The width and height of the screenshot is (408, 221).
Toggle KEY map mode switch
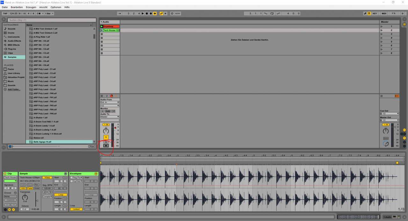pos(375,13)
